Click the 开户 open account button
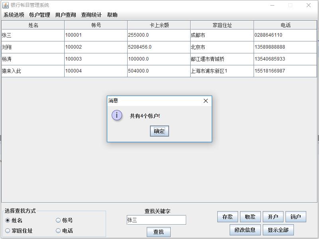Viewport: 319px width, 239px height. click(273, 217)
